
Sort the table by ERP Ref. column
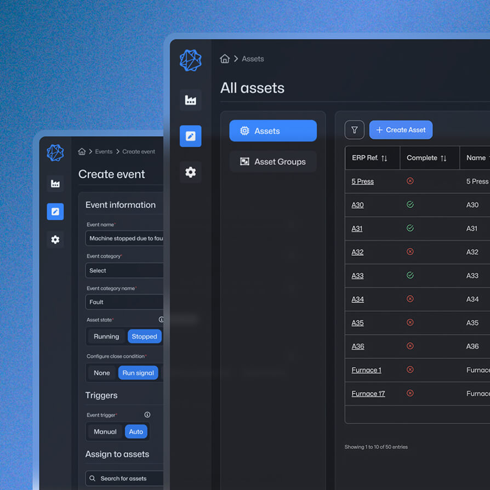tap(369, 158)
